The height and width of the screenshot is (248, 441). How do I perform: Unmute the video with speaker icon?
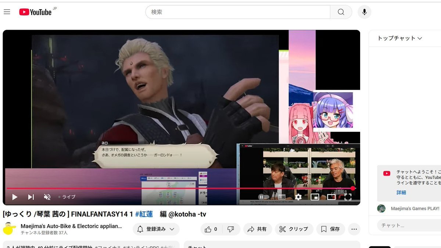point(47,197)
